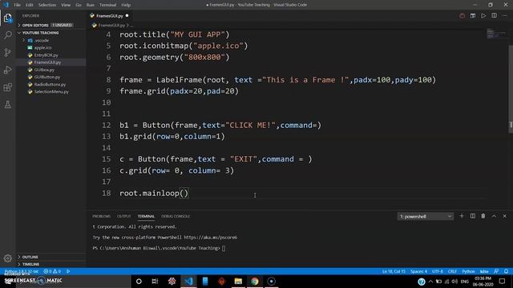Open the Explorer view in activity bar
The width and height of the screenshot is (513, 288).
pos(7,18)
